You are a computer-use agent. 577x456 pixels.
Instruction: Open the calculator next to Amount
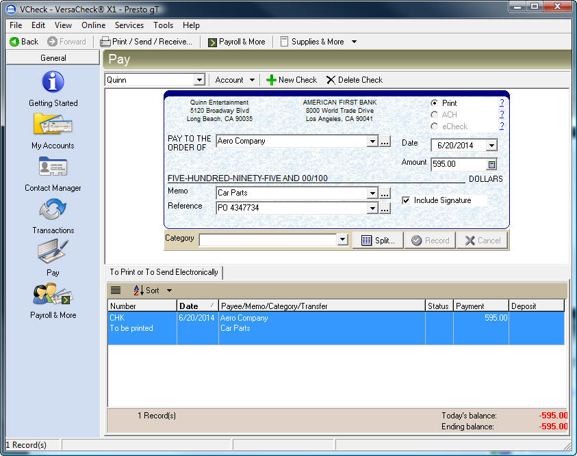[x=491, y=164]
